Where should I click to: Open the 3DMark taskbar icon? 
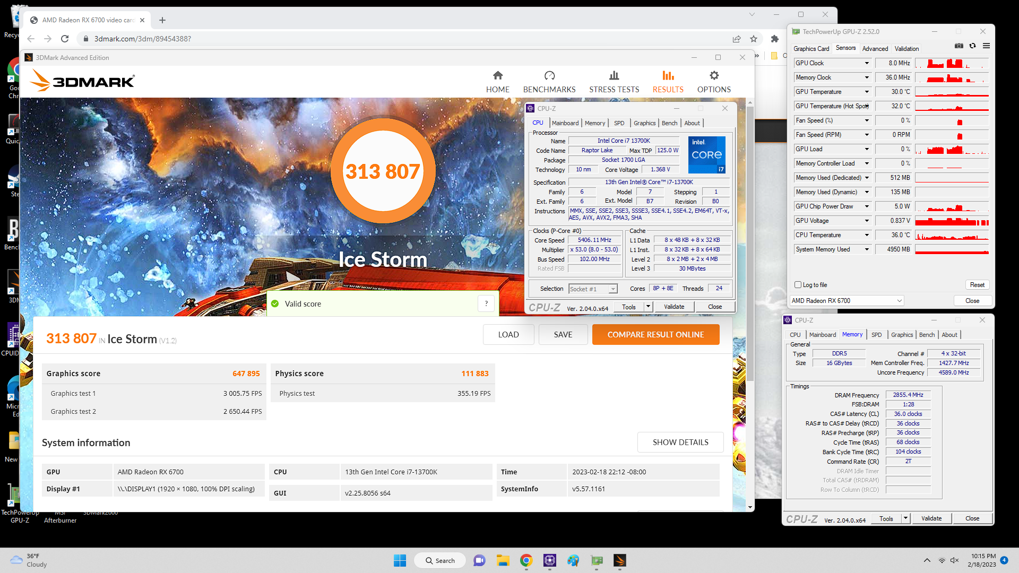619,560
